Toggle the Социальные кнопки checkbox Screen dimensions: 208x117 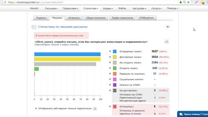point(110,79)
